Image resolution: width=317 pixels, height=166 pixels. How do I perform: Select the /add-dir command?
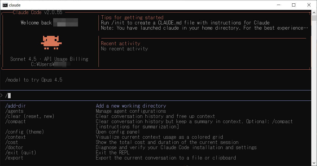coord(15,106)
